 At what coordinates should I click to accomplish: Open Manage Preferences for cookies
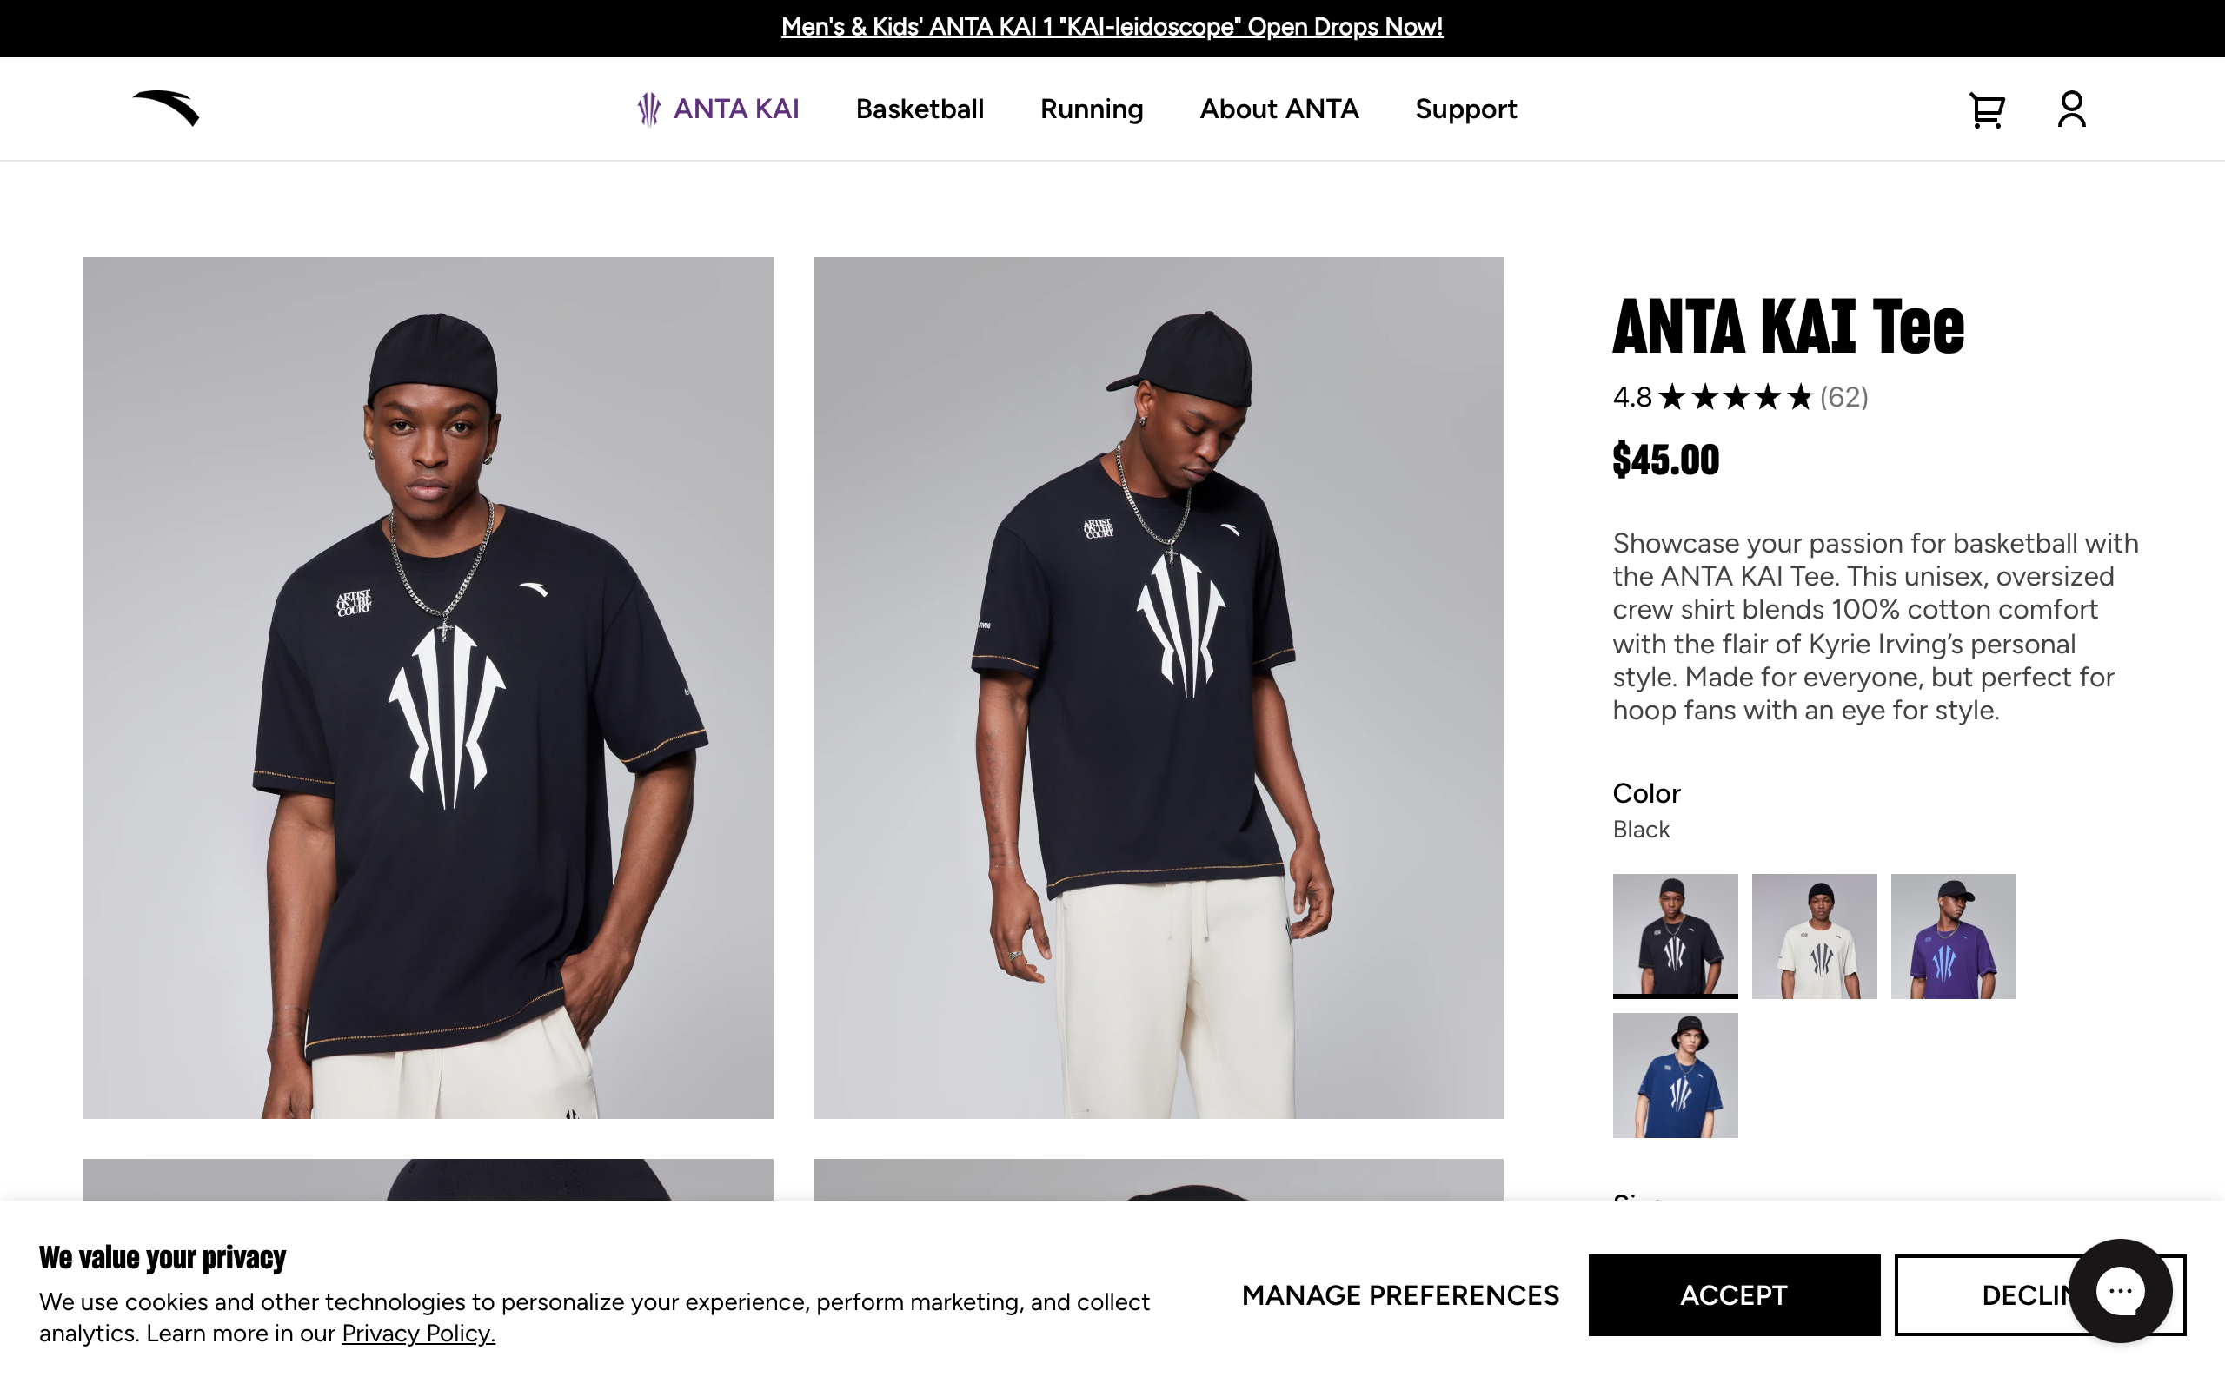coord(1398,1295)
